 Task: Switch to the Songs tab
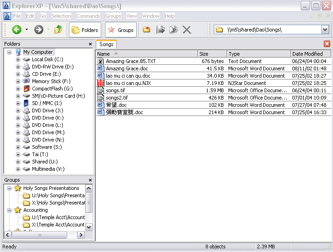[x=106, y=44]
